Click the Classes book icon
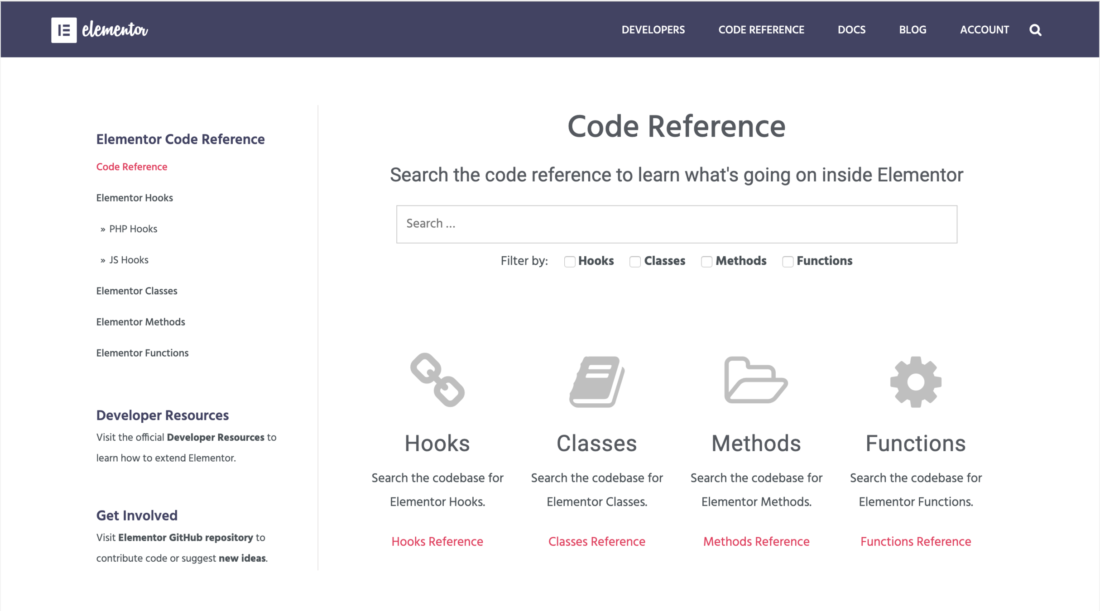 [596, 382]
